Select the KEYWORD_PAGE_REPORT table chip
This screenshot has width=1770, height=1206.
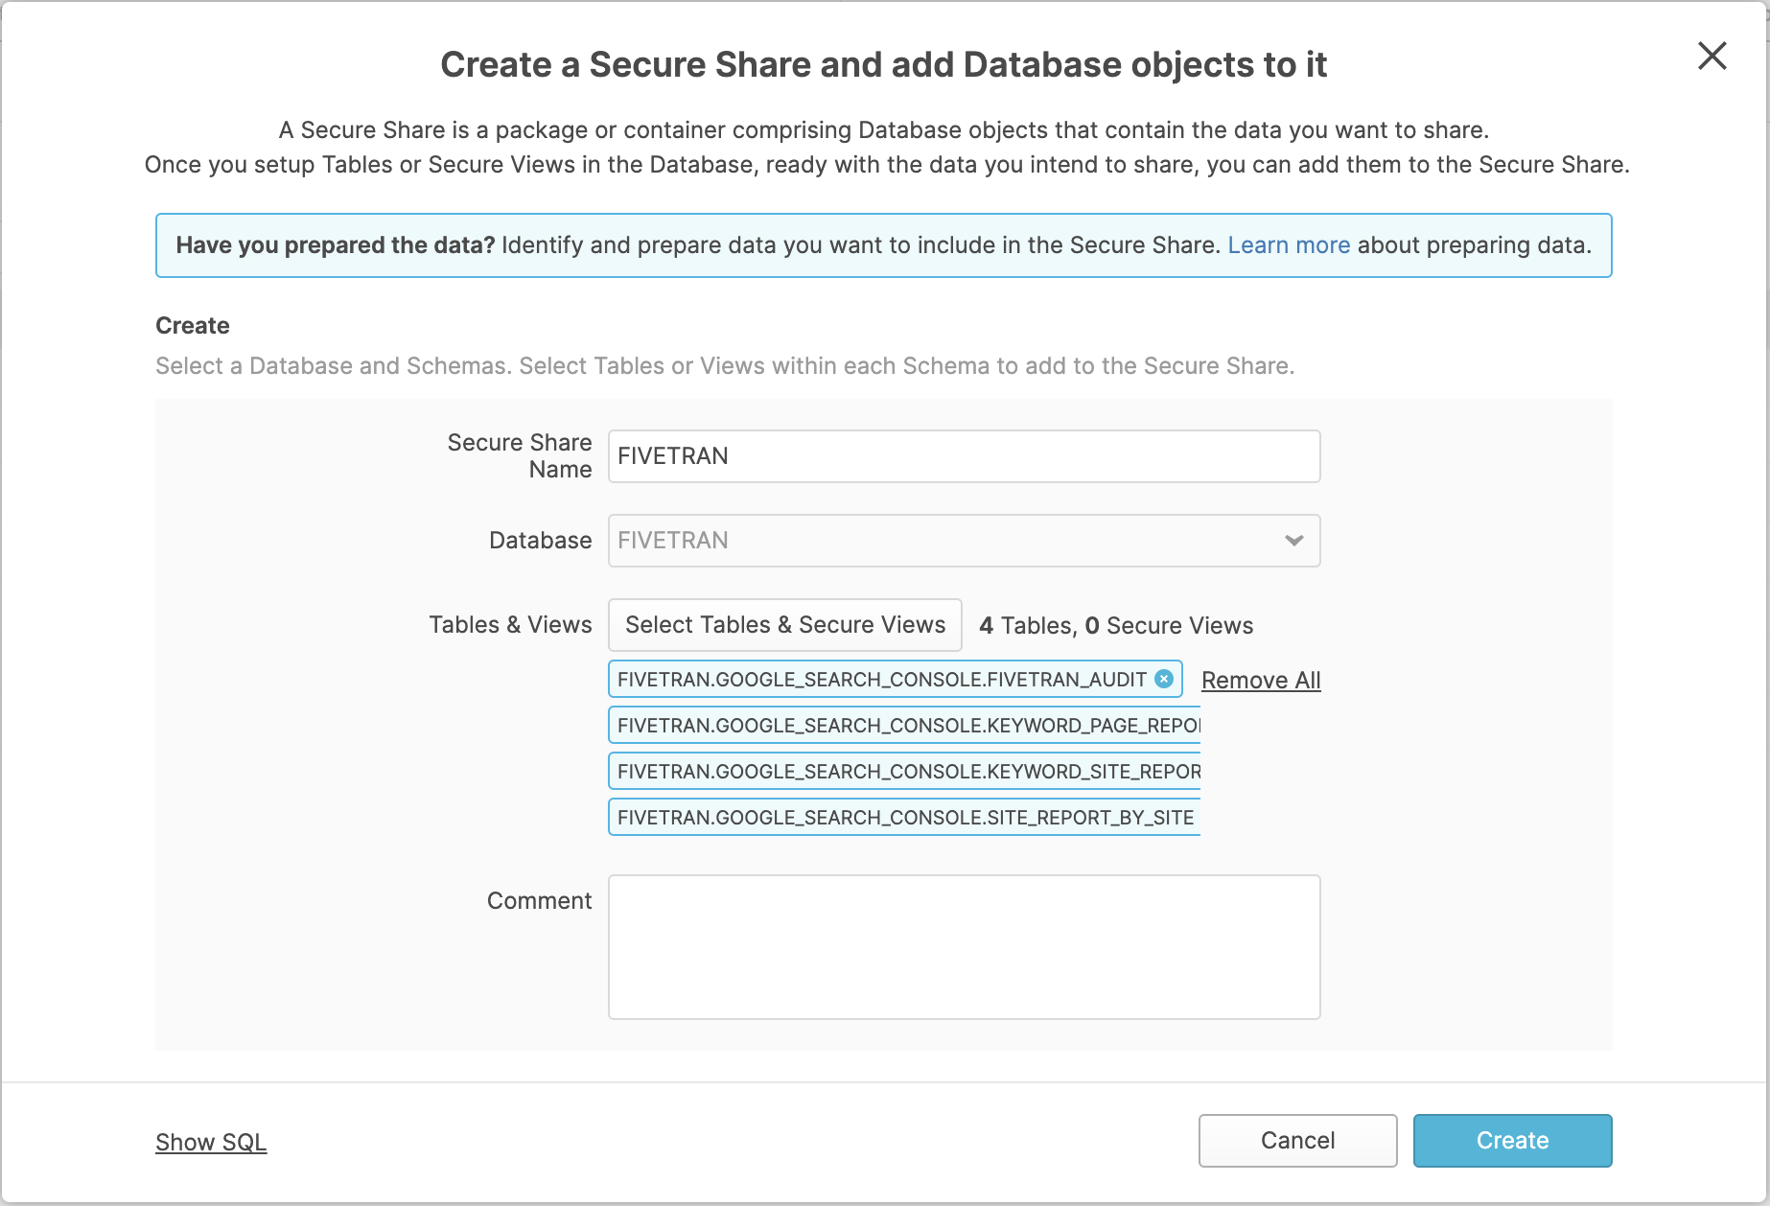pyautogui.click(x=904, y=725)
